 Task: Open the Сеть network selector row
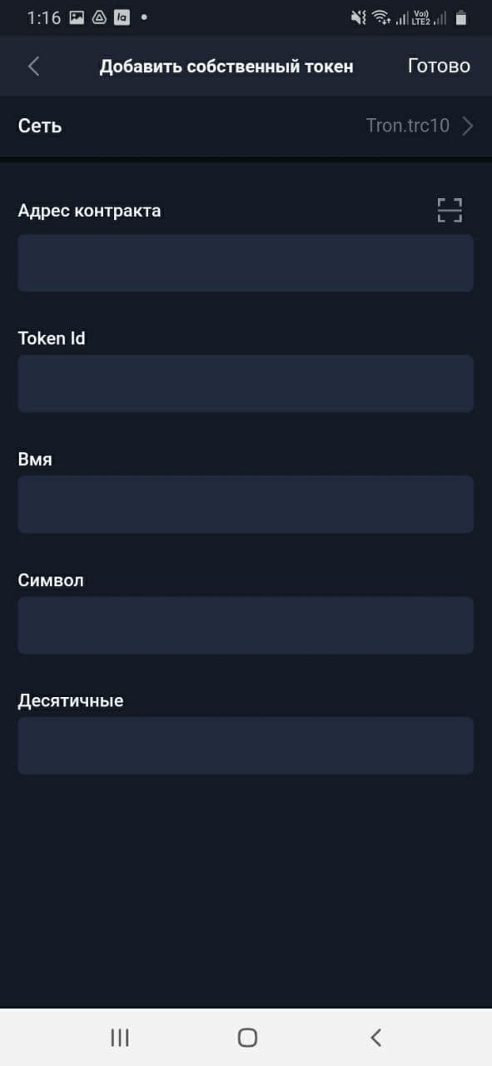(x=246, y=126)
